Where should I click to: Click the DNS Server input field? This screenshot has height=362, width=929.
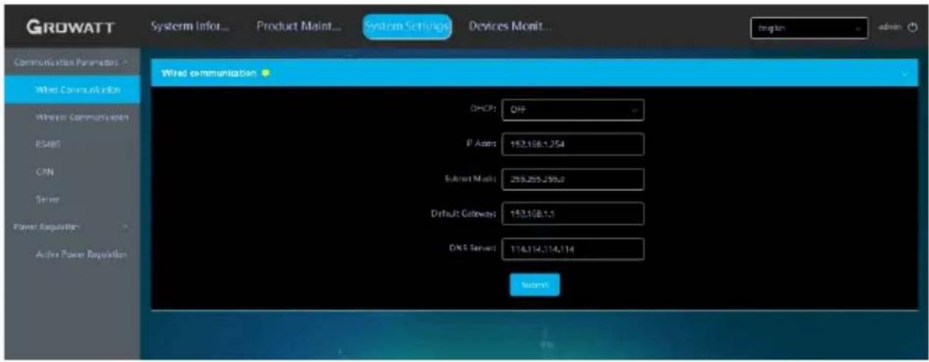[573, 250]
